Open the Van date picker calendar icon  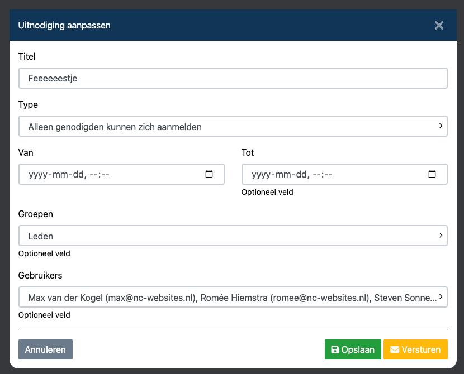click(209, 174)
